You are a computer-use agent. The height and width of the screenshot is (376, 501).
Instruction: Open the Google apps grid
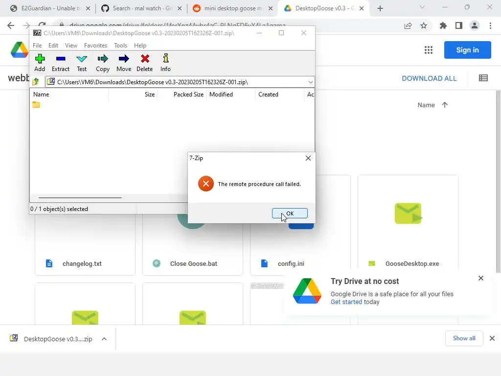click(429, 50)
